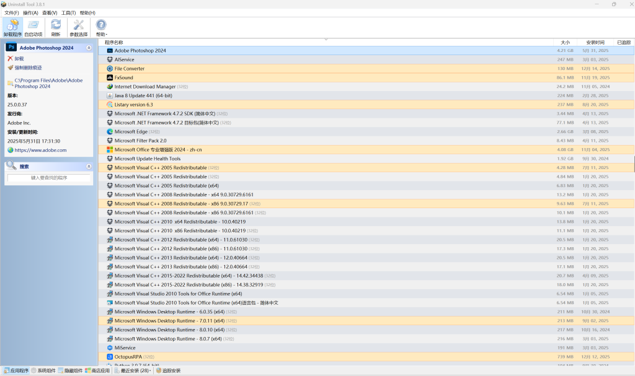
Task: Open the Adobe Photoshop install folder path link
Action: tap(48, 84)
